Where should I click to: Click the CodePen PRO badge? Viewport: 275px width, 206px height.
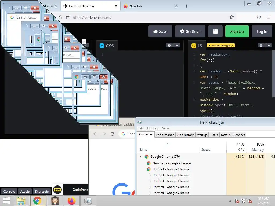click(57, 190)
